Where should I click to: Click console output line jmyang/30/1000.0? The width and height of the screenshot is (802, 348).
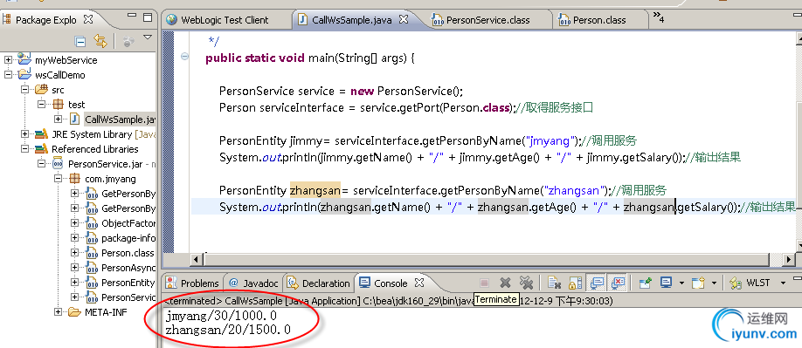point(222,317)
